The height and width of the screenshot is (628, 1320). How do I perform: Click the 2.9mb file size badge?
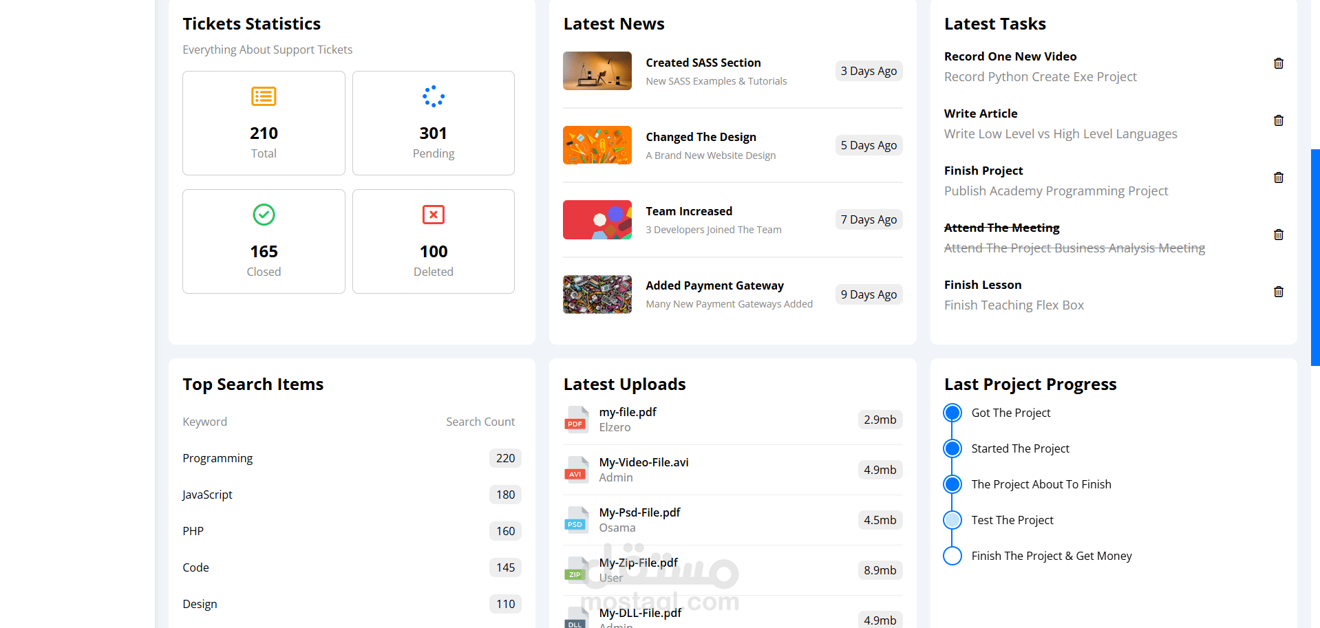click(x=880, y=420)
